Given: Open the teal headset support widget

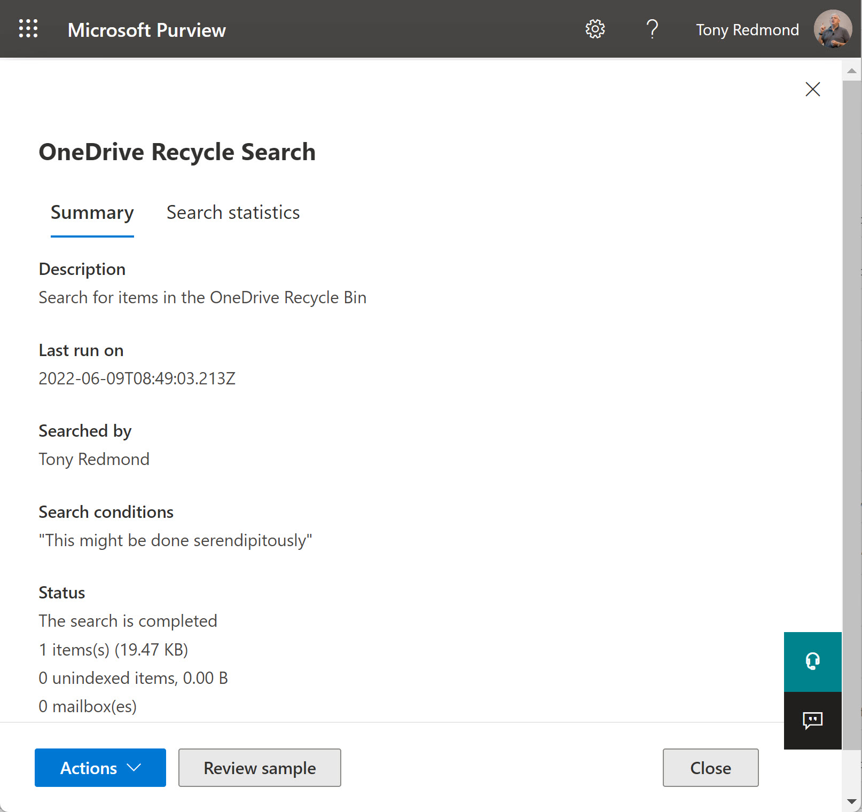Looking at the screenshot, I should (x=812, y=661).
